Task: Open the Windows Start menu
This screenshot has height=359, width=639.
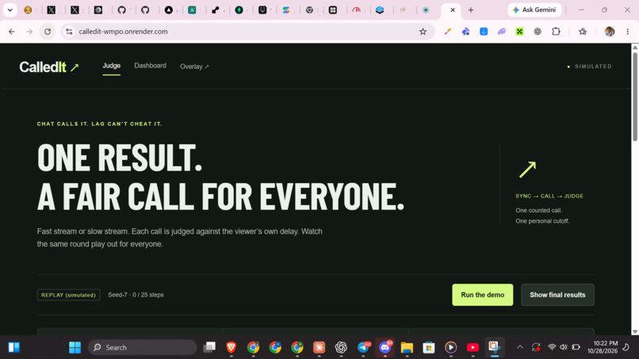Action: [x=75, y=348]
